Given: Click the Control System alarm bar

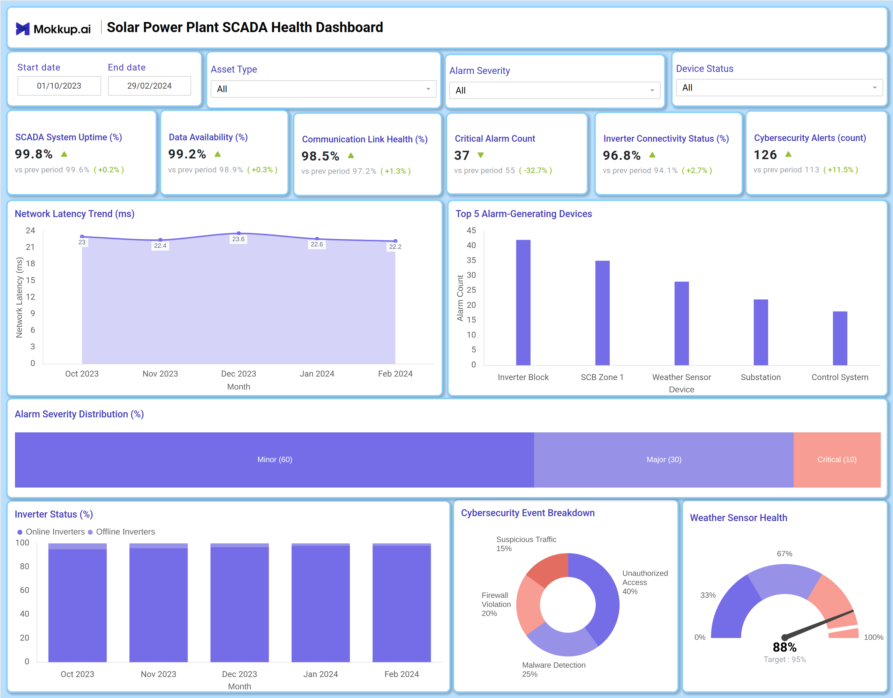Looking at the screenshot, I should point(840,338).
